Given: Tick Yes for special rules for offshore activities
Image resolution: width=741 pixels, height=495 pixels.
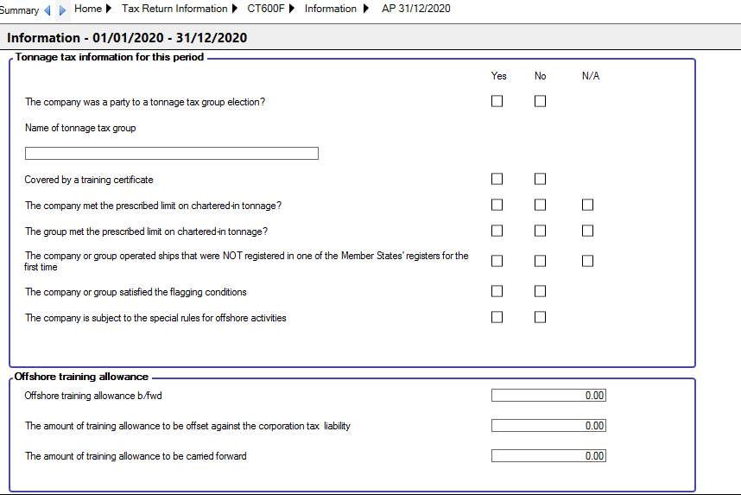Looking at the screenshot, I should 497,317.
